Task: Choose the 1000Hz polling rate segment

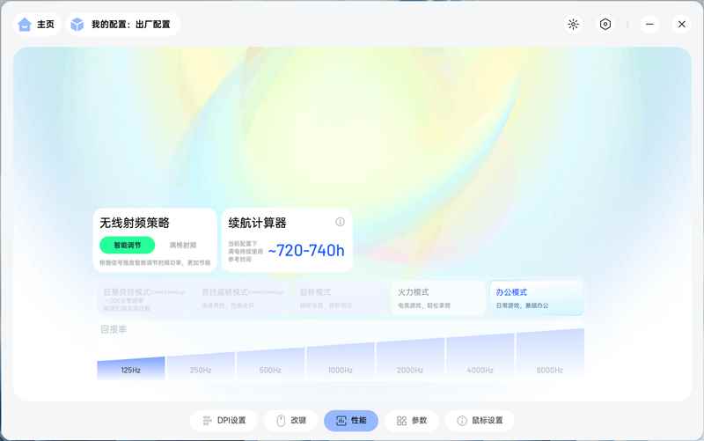Action: [341, 361]
